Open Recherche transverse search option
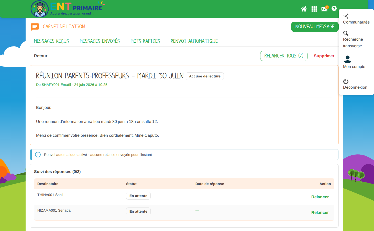This screenshot has width=374, height=231. point(353,40)
